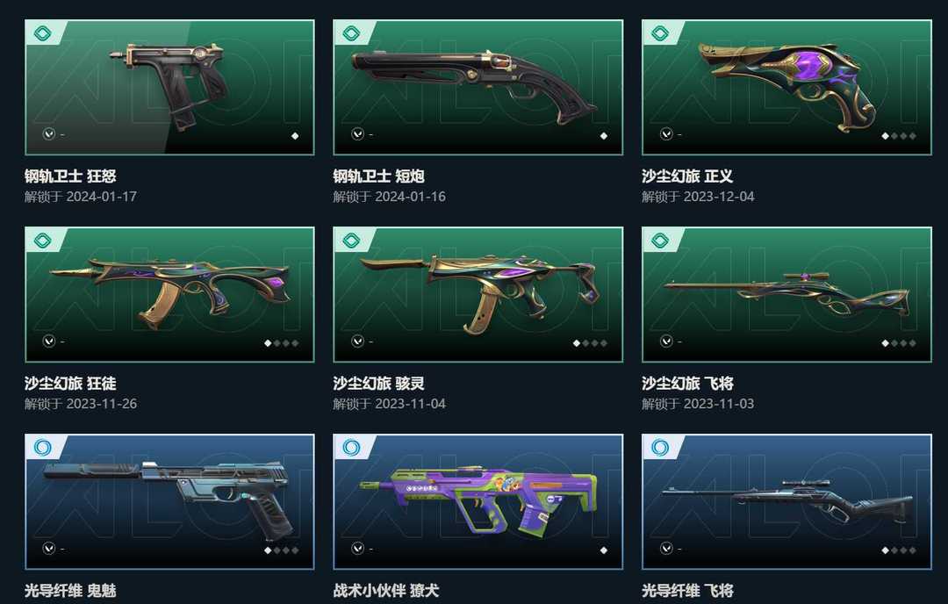View the purple 战术小伙伴 獠犬 skin image
The width and height of the screenshot is (948, 604).
(x=478, y=502)
